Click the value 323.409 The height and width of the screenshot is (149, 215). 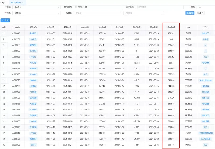(171, 45)
